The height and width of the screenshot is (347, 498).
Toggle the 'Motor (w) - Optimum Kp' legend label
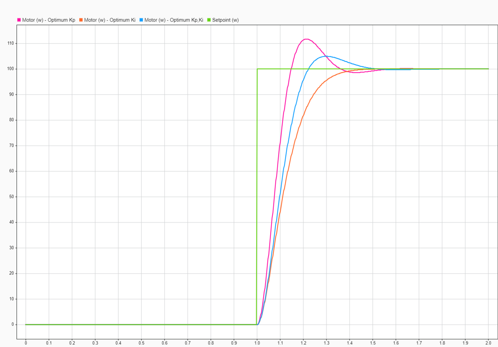(49, 20)
